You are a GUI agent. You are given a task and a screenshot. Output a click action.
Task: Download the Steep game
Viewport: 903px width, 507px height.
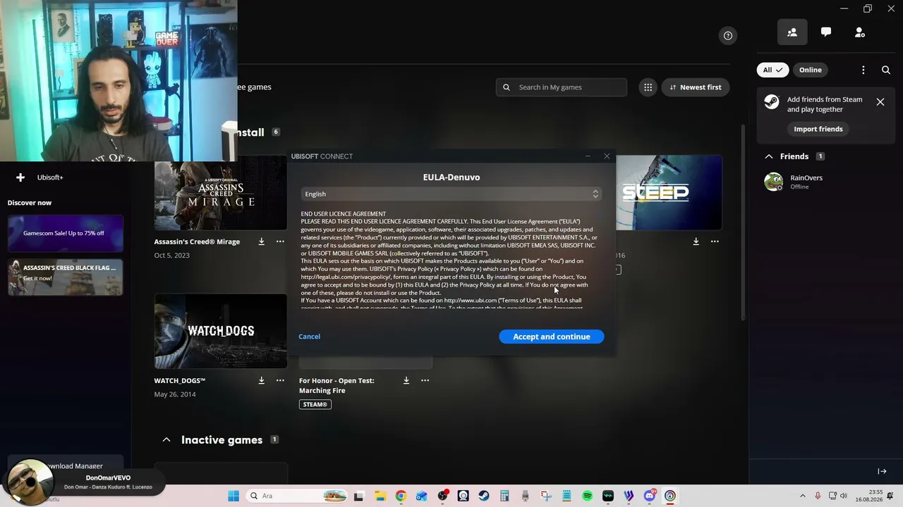pyautogui.click(x=696, y=242)
